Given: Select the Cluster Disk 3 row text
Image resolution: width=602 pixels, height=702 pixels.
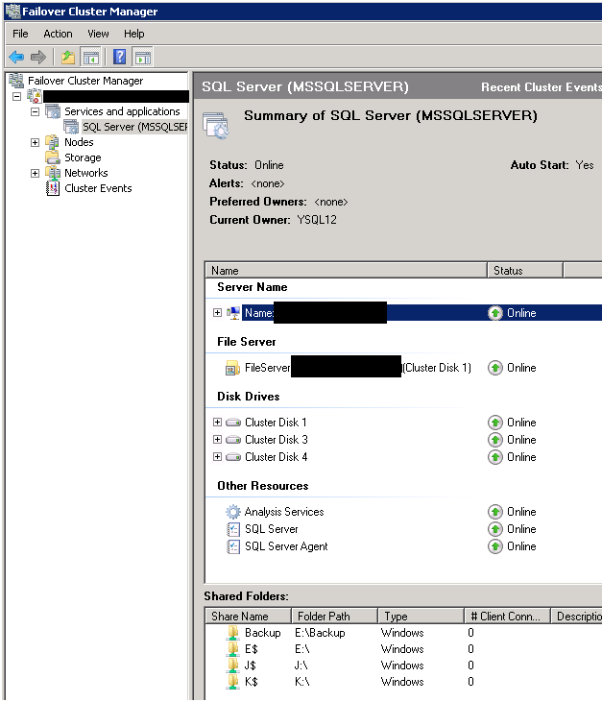Looking at the screenshot, I should [277, 440].
